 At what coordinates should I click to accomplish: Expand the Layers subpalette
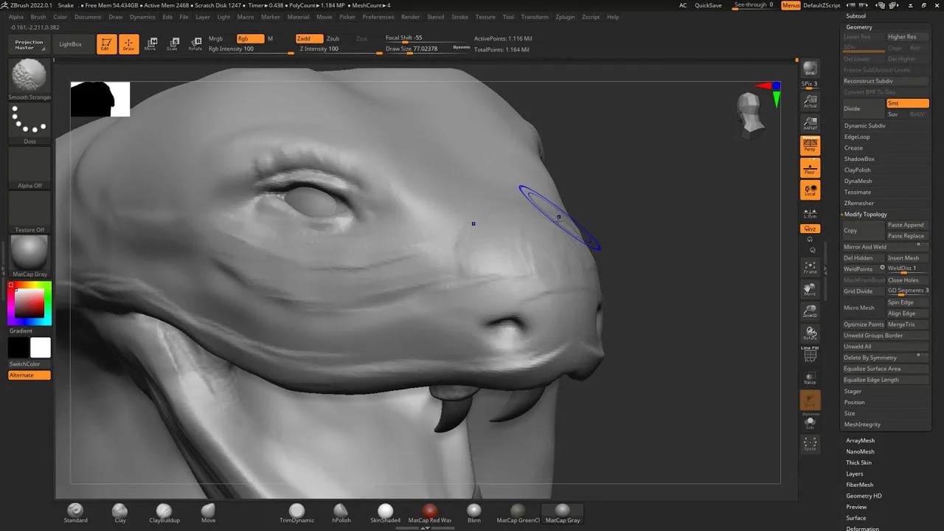point(855,473)
